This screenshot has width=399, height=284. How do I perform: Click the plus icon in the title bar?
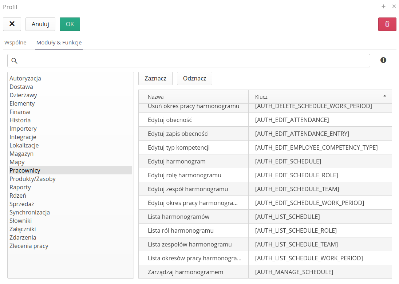pos(383,7)
